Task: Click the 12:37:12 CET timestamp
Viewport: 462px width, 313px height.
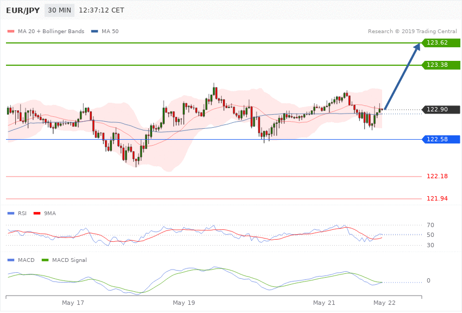Action: [101, 10]
